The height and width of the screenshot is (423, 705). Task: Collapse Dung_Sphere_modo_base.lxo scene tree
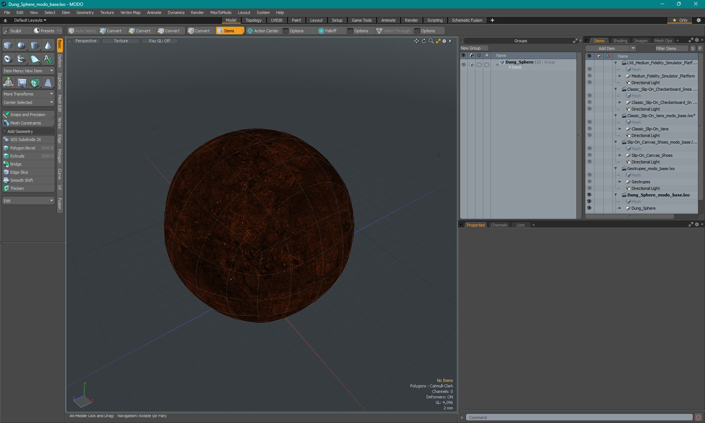616,195
